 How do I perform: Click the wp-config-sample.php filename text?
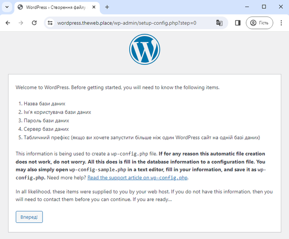tap(98, 170)
